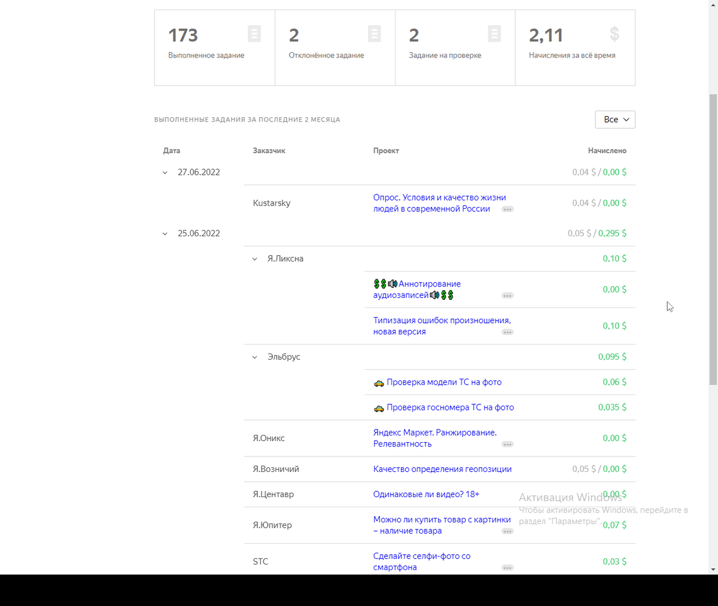This screenshot has width=718, height=606.
Task: Click ellipsis icon beside Яндекс Маркет Ранжирование
Action: pyautogui.click(x=507, y=444)
